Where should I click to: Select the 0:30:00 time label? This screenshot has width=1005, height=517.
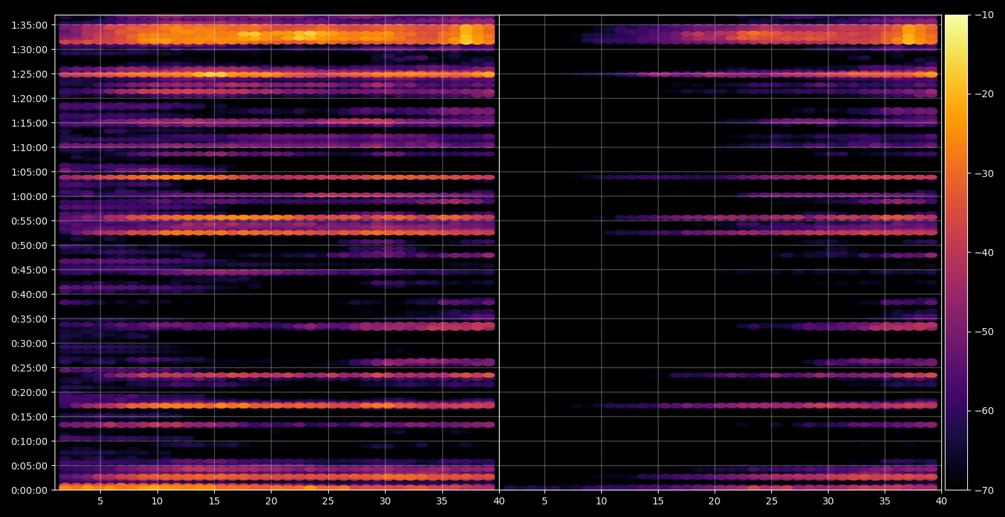(x=29, y=344)
